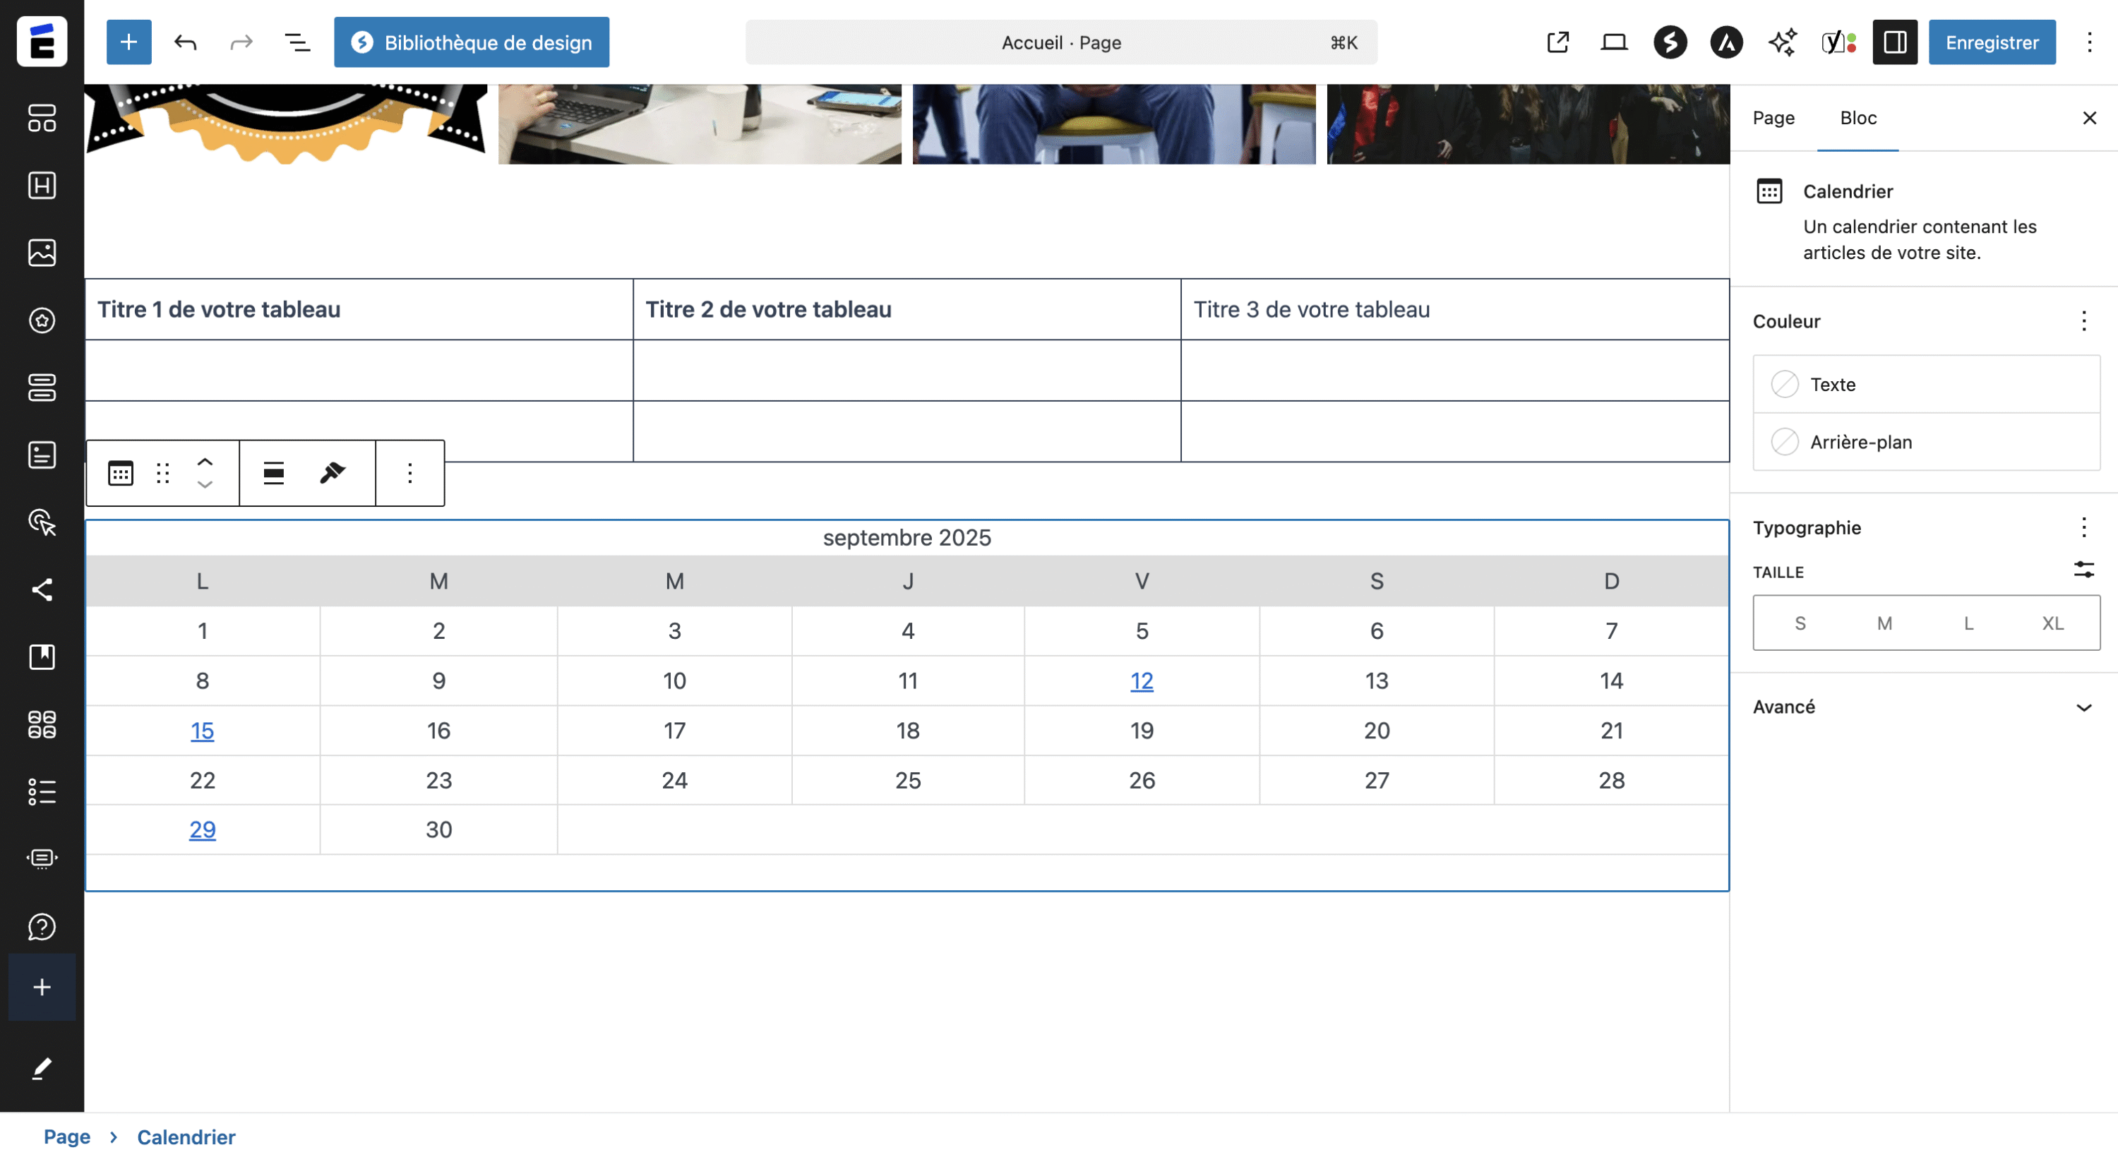Open the Yoast SEO panel
Viewport: 2118px width, 1157px height.
(1838, 42)
